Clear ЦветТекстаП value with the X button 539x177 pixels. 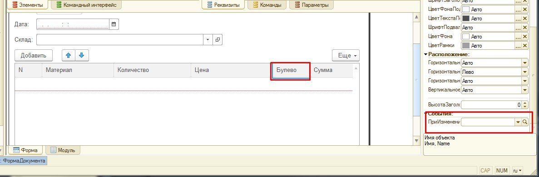pyautogui.click(x=525, y=19)
